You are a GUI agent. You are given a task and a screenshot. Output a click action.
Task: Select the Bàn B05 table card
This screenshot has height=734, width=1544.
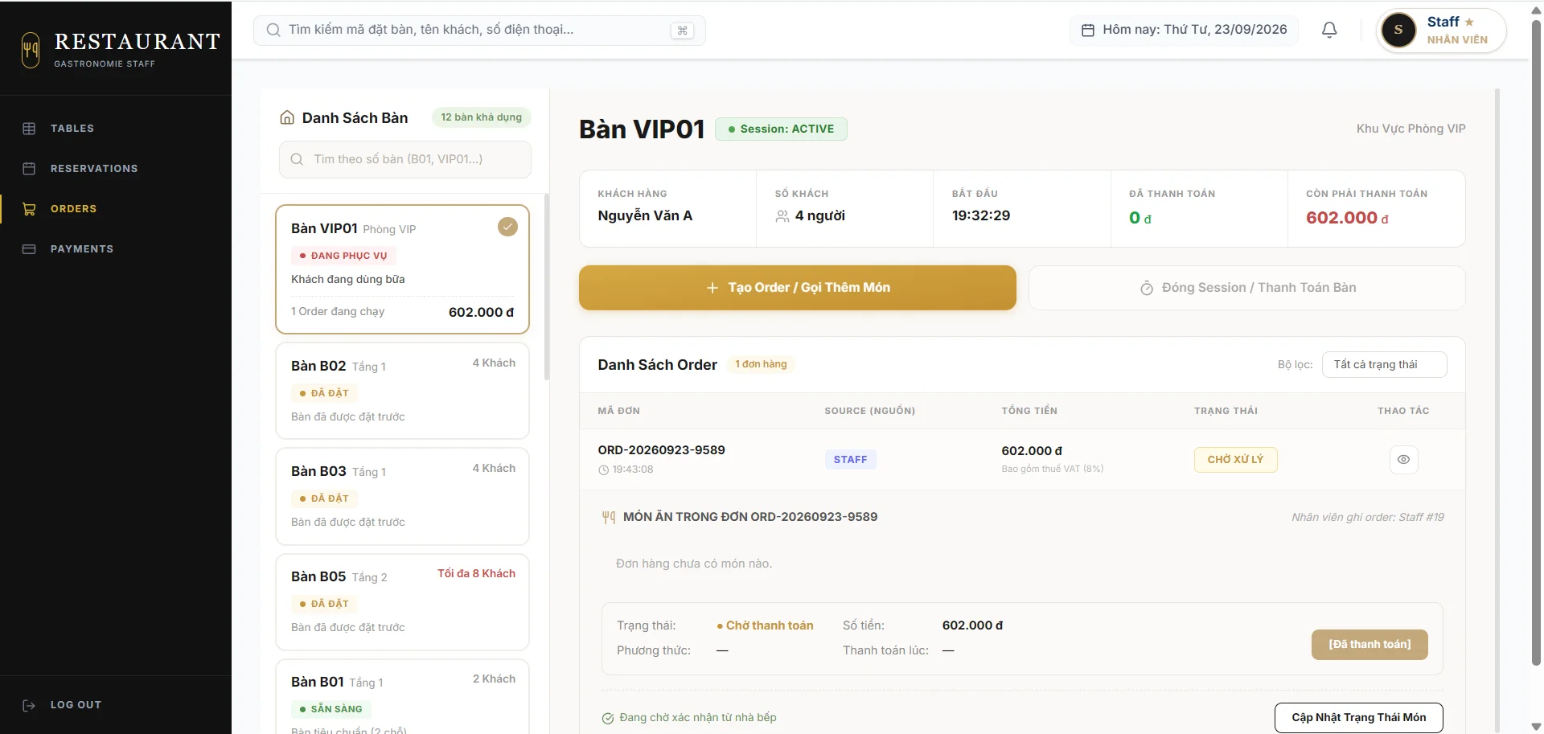[x=402, y=601]
